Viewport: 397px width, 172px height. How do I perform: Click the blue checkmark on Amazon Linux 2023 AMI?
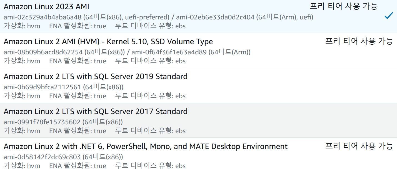(389, 16)
